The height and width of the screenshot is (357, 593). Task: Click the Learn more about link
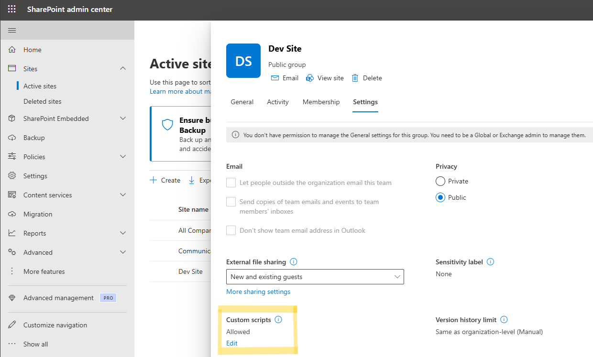point(180,91)
